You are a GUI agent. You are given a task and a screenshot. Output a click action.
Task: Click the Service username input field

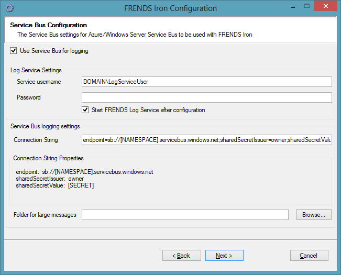coord(206,82)
